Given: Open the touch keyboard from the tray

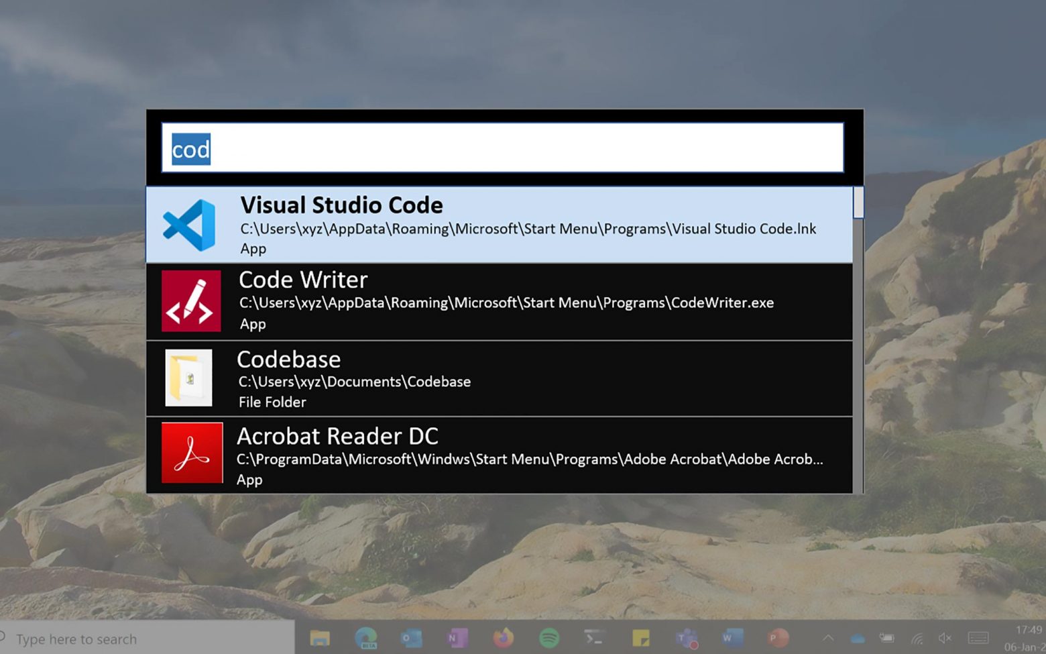Looking at the screenshot, I should tap(978, 638).
